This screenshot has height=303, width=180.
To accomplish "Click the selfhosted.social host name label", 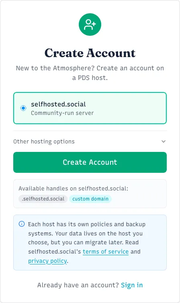I will coord(58,104).
